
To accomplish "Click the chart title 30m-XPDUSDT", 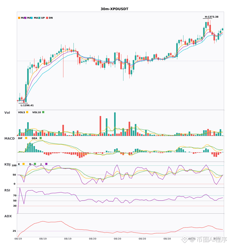I will [x=114, y=9].
